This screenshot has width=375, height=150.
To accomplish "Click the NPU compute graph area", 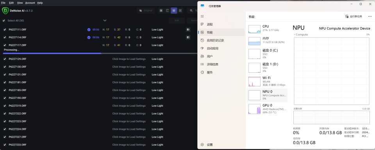I will (x=332, y=71).
